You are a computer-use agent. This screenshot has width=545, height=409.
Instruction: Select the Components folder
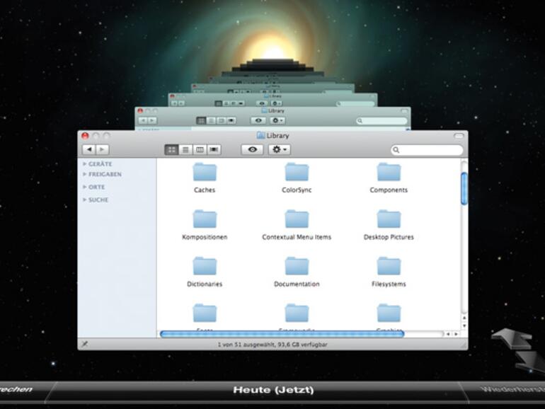coord(389,172)
